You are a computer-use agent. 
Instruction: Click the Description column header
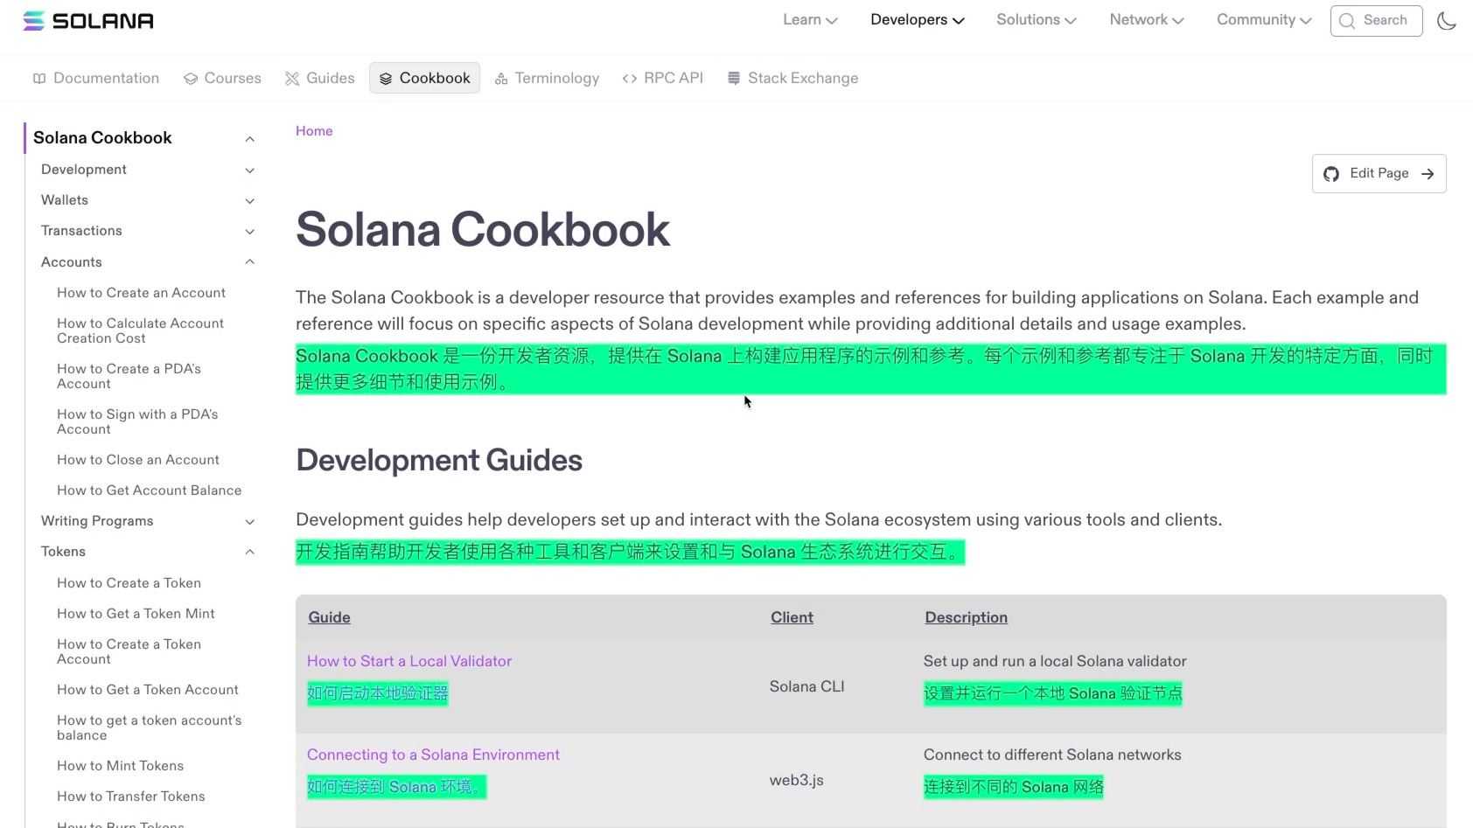point(966,617)
